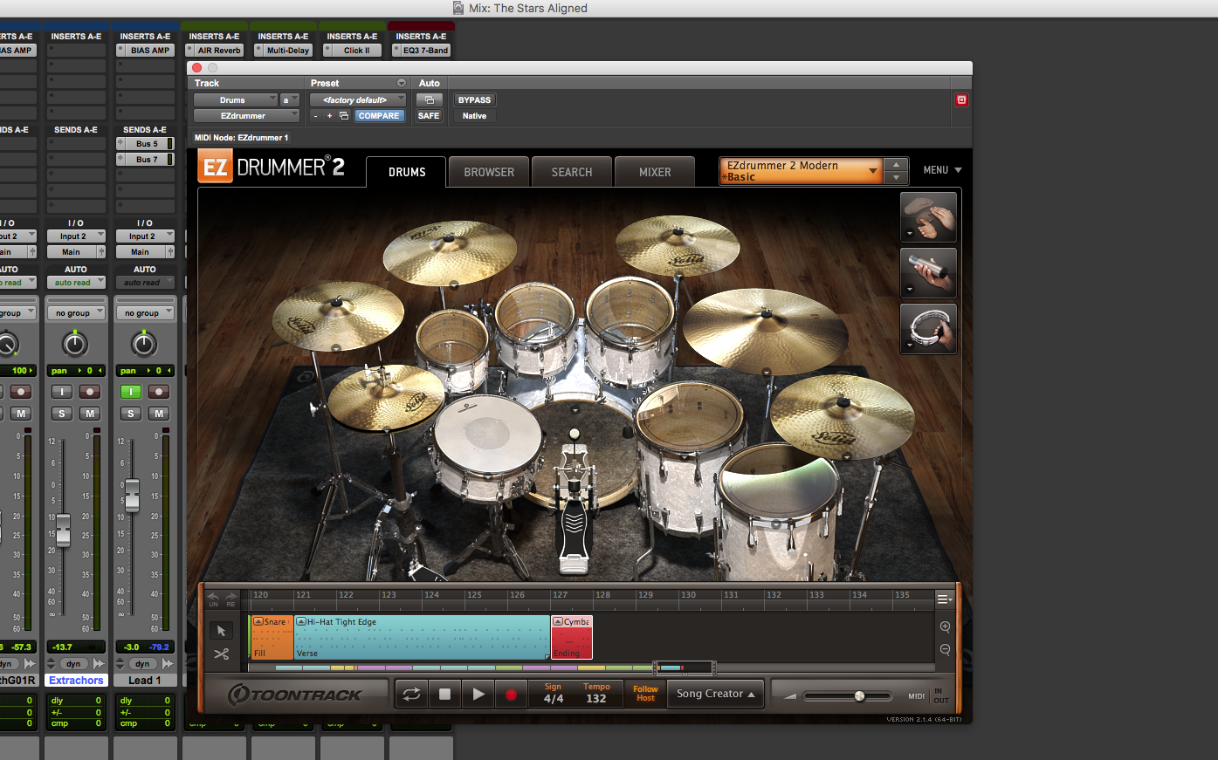1218x760 pixels.
Task: Record-enable the Extrachors track
Action: [x=89, y=392]
